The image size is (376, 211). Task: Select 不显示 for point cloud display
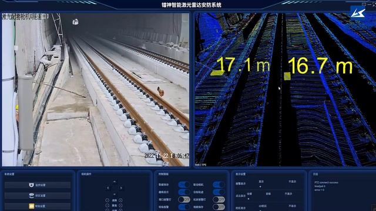[288, 194]
